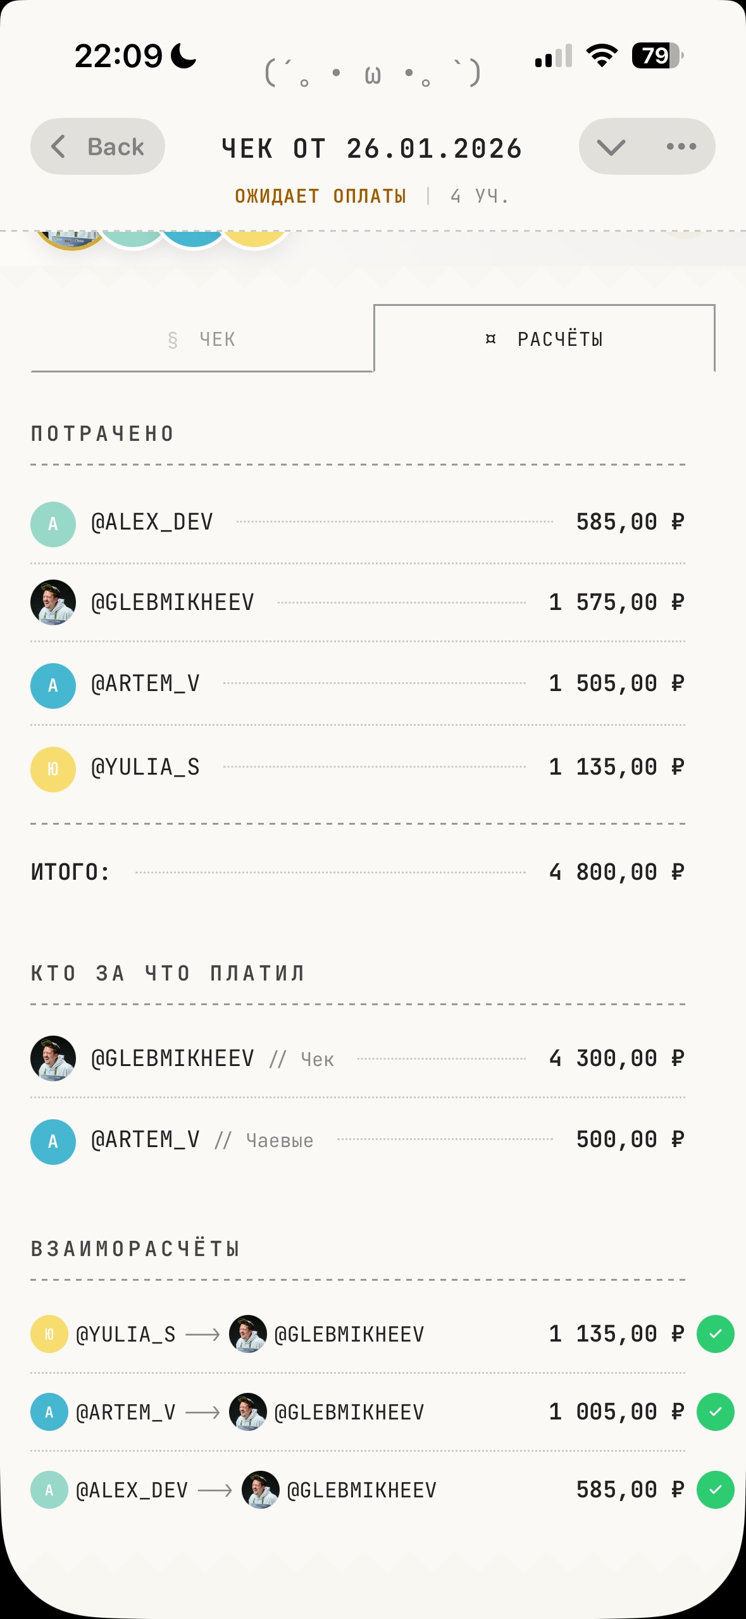Tap the three-dots more options icon
Screen dimensions: 746x1619
pos(681,146)
